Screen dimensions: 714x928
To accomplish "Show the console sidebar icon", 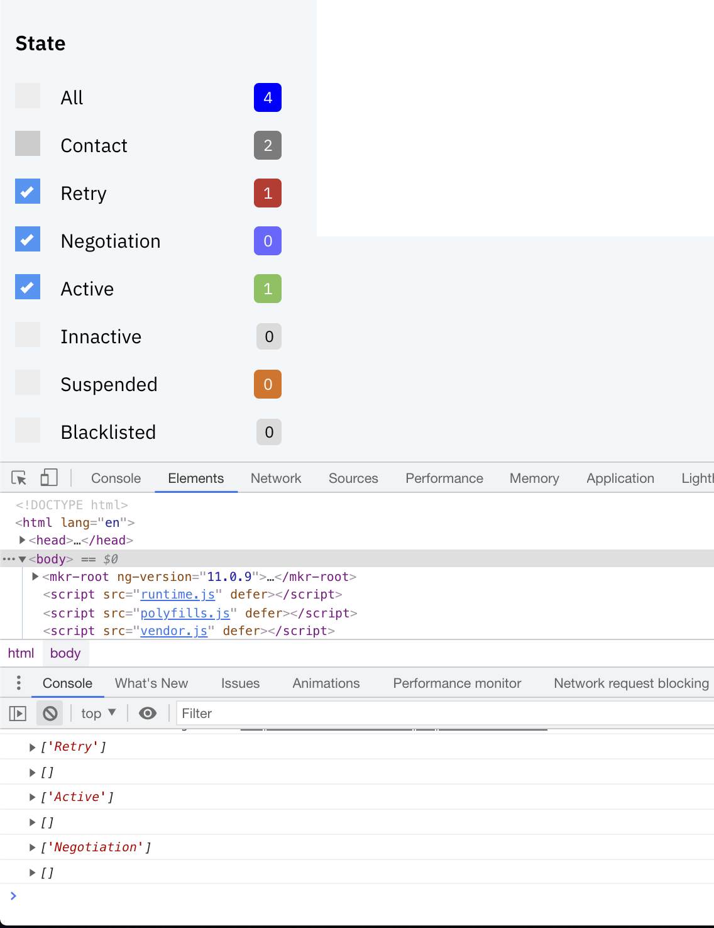I will coord(18,713).
